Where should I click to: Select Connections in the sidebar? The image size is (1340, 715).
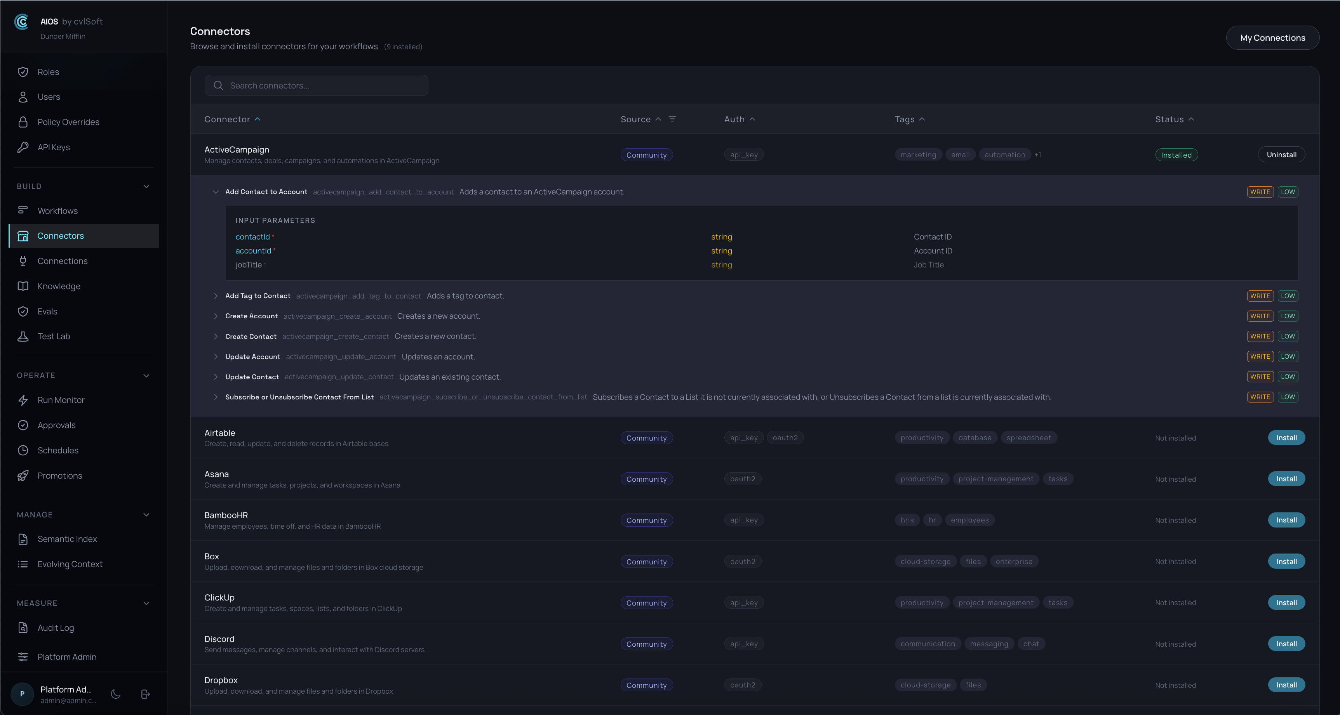63,260
